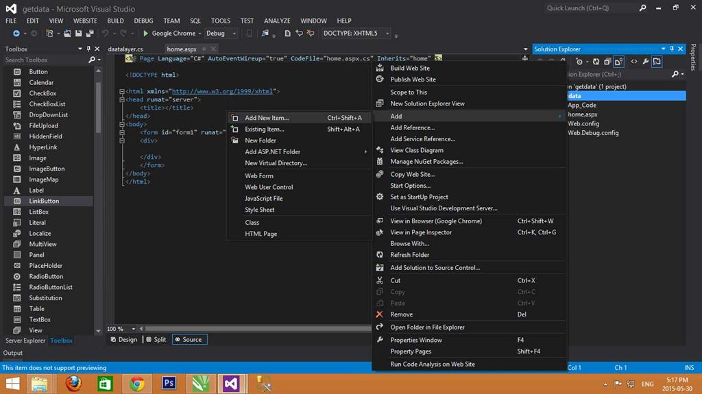Open Photoshop from the Windows taskbar
702x394 pixels.
click(169, 383)
